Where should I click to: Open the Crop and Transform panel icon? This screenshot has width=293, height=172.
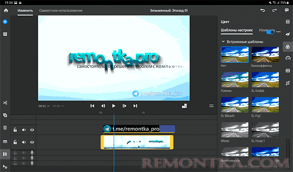[288, 83]
